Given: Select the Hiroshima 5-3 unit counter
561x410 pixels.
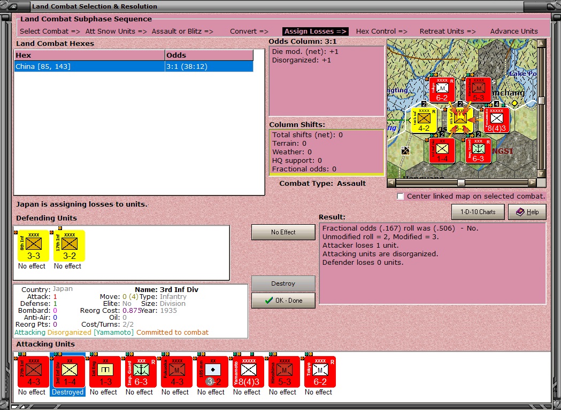Looking at the screenshot, I should (x=284, y=372).
